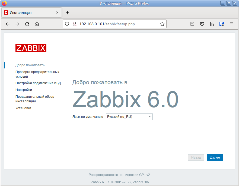Open the Язык по умолчанию dropdown
Viewport: 239px width, 186px height.
[129, 117]
